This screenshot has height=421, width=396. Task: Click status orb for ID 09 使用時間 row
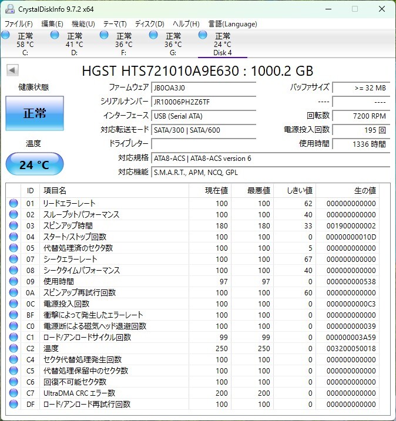pos(14,281)
